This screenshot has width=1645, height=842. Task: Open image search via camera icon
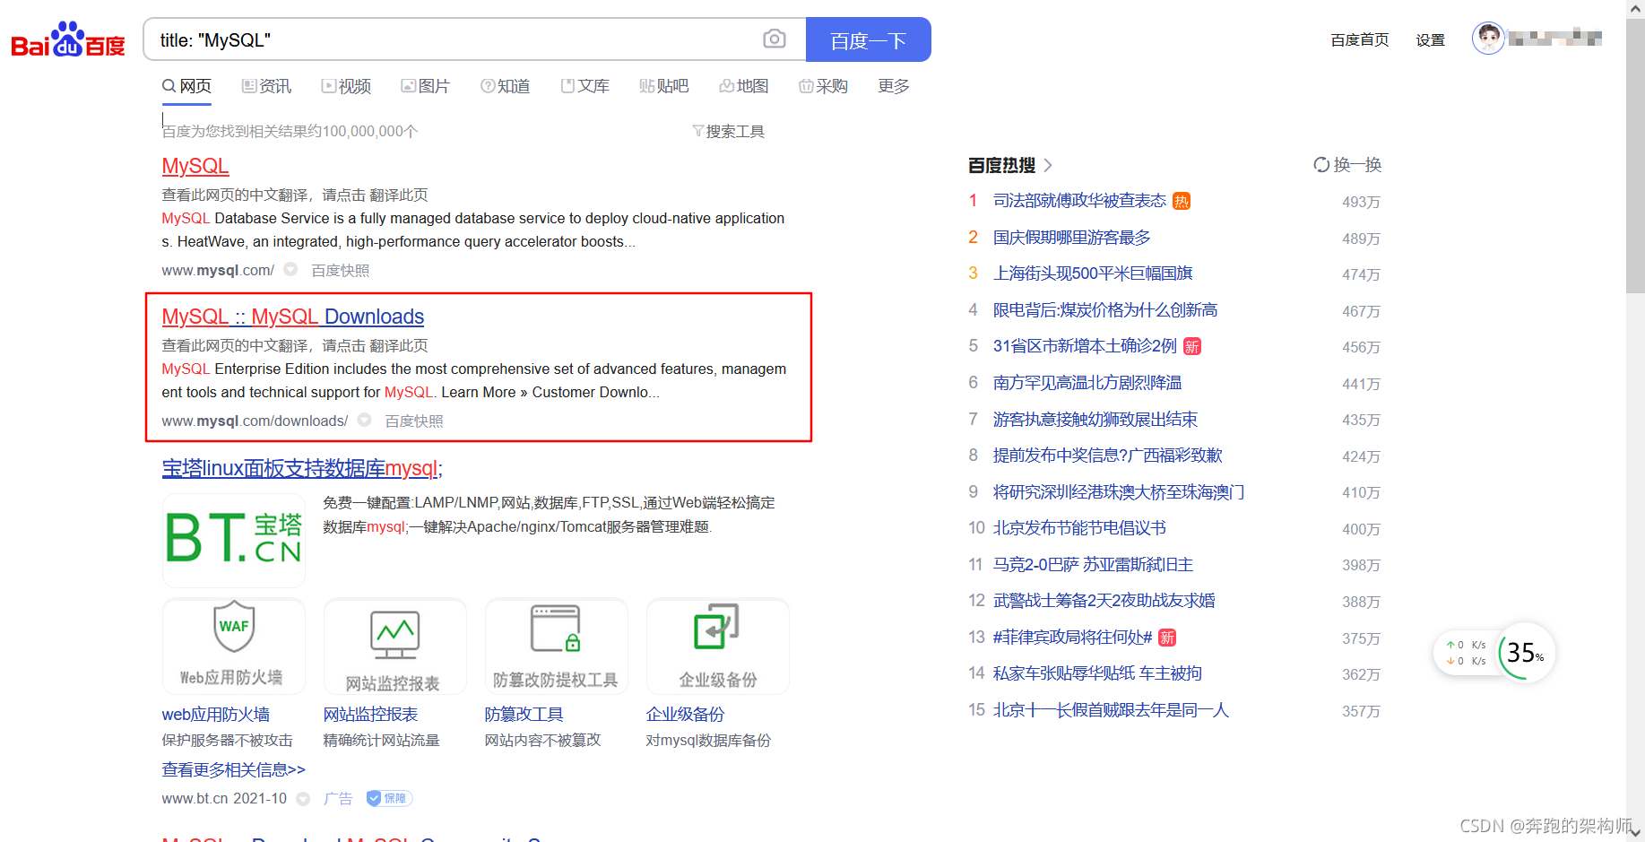[775, 39]
